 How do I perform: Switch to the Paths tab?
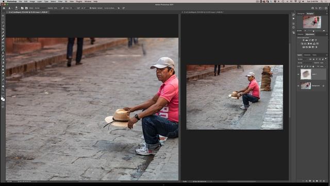315,55
